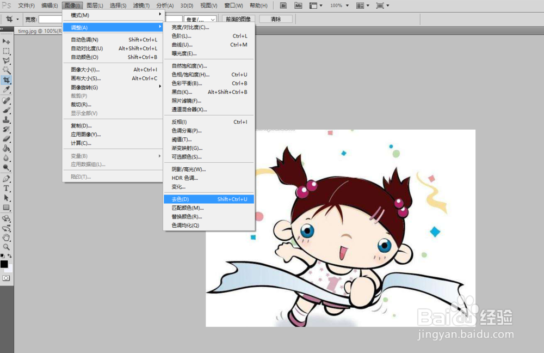Select the Crop tool in toolbox
The image size is (544, 353).
pyautogui.click(x=6, y=80)
